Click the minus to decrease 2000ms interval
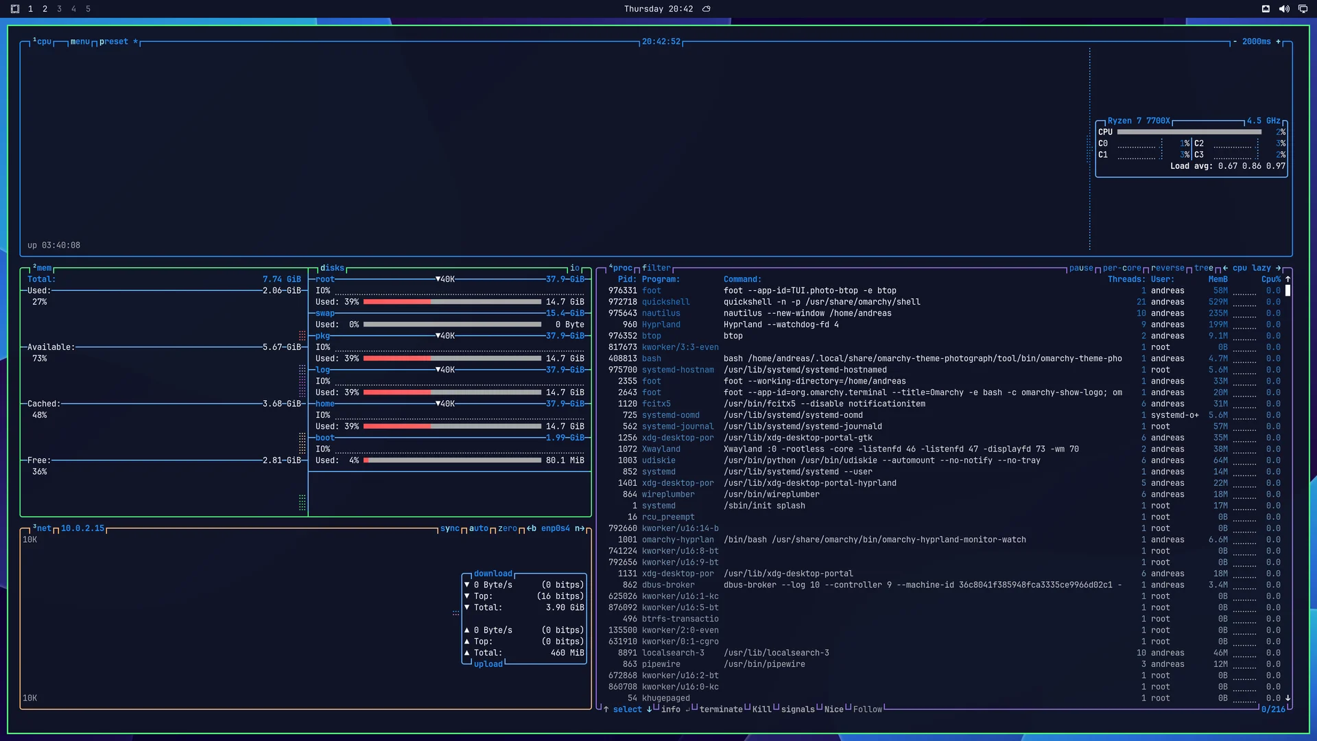This screenshot has height=741, width=1317. (x=1235, y=42)
